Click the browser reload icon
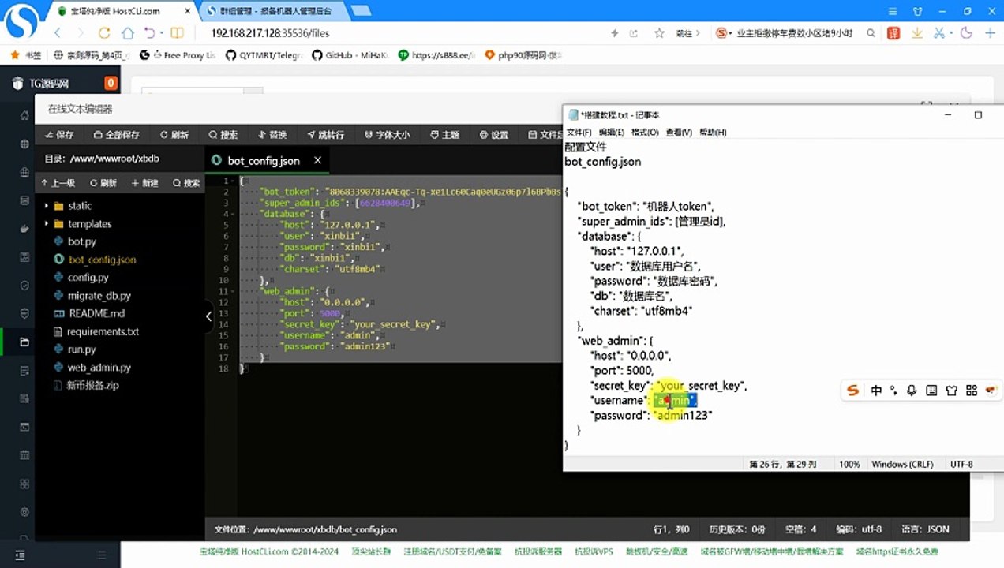 pyautogui.click(x=103, y=33)
